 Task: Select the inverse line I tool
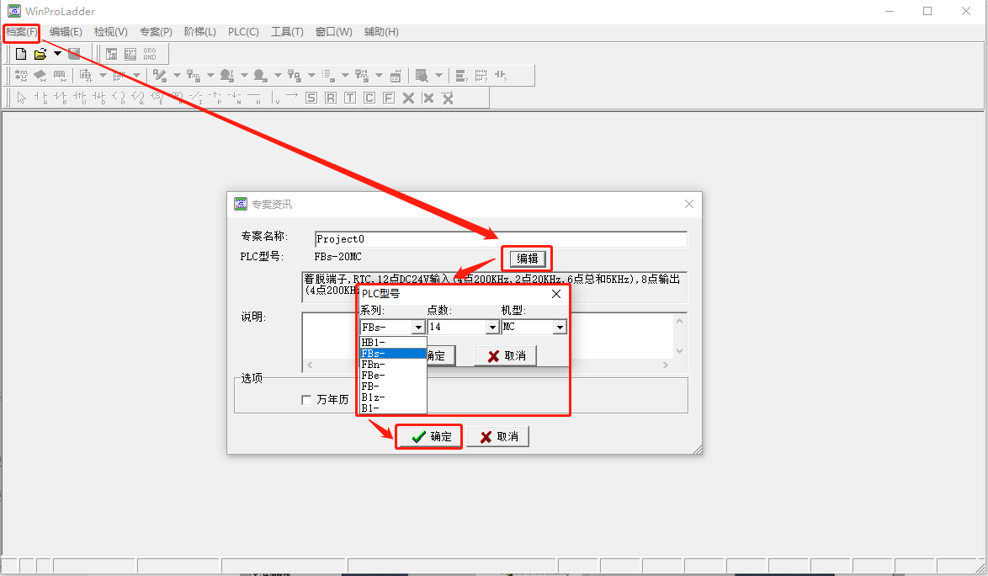[196, 98]
